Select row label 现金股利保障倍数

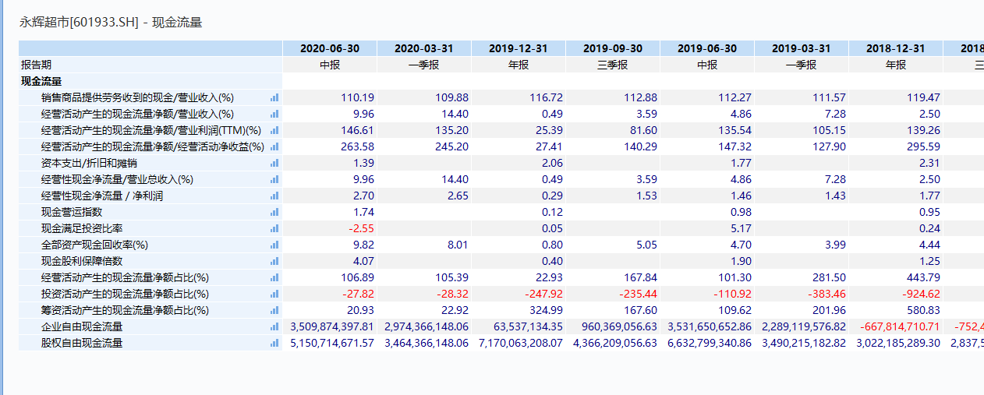click(82, 261)
